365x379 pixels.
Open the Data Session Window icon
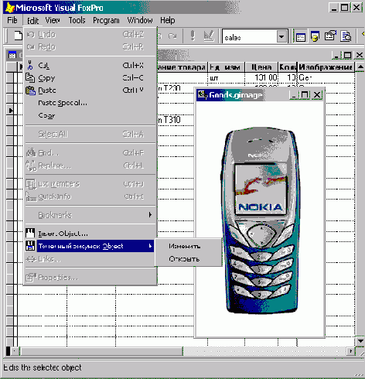point(315,36)
